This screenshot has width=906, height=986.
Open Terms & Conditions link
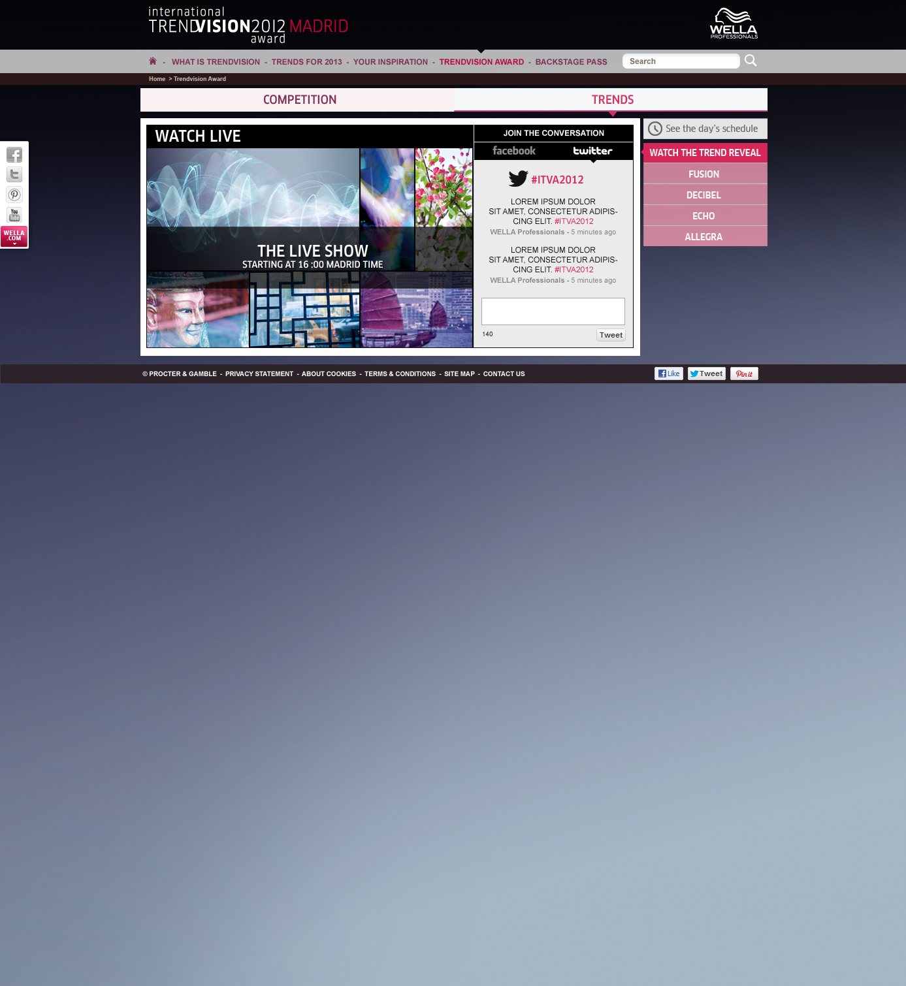400,374
